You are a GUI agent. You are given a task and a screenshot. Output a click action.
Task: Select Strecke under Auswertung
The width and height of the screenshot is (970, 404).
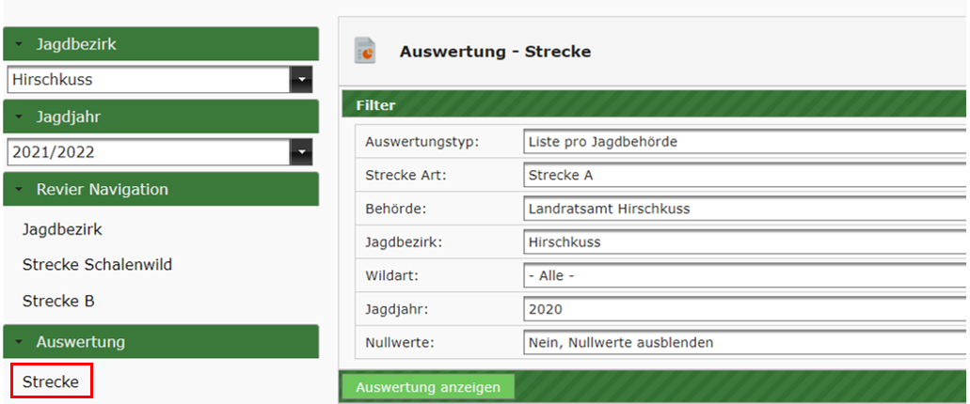(x=51, y=382)
